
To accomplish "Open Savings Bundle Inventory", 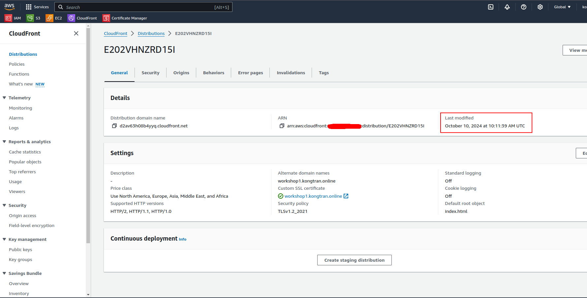I will pos(19,293).
